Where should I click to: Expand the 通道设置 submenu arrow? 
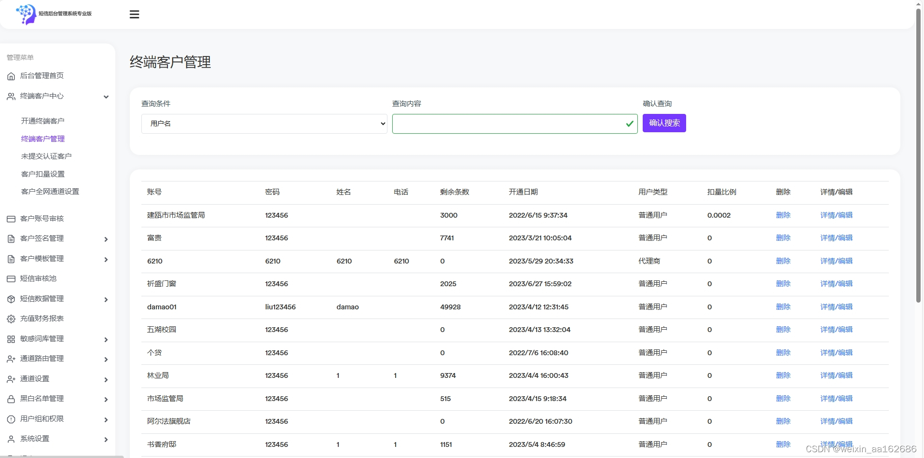click(106, 380)
